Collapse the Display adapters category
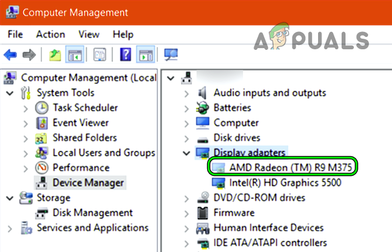 [186, 153]
